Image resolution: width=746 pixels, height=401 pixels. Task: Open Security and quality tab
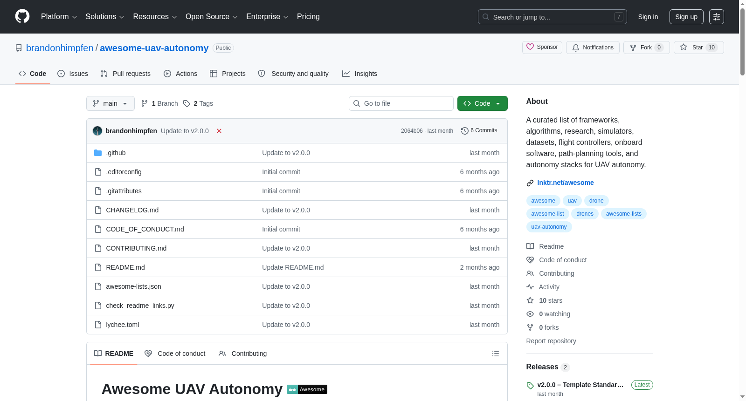click(293, 74)
